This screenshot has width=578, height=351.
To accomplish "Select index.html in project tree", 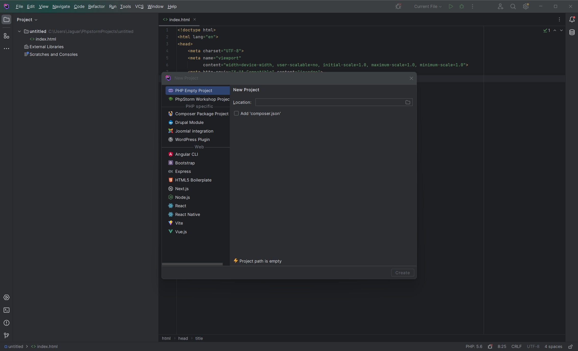I will pos(43,39).
